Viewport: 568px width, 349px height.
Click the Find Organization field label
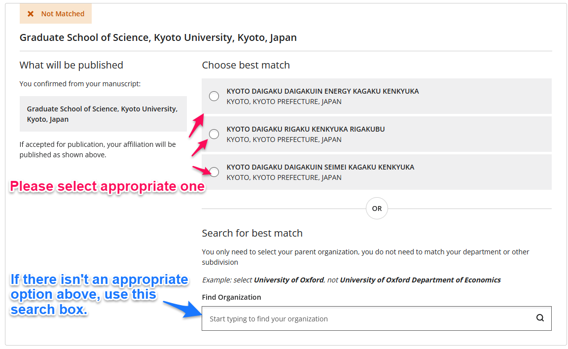(231, 297)
